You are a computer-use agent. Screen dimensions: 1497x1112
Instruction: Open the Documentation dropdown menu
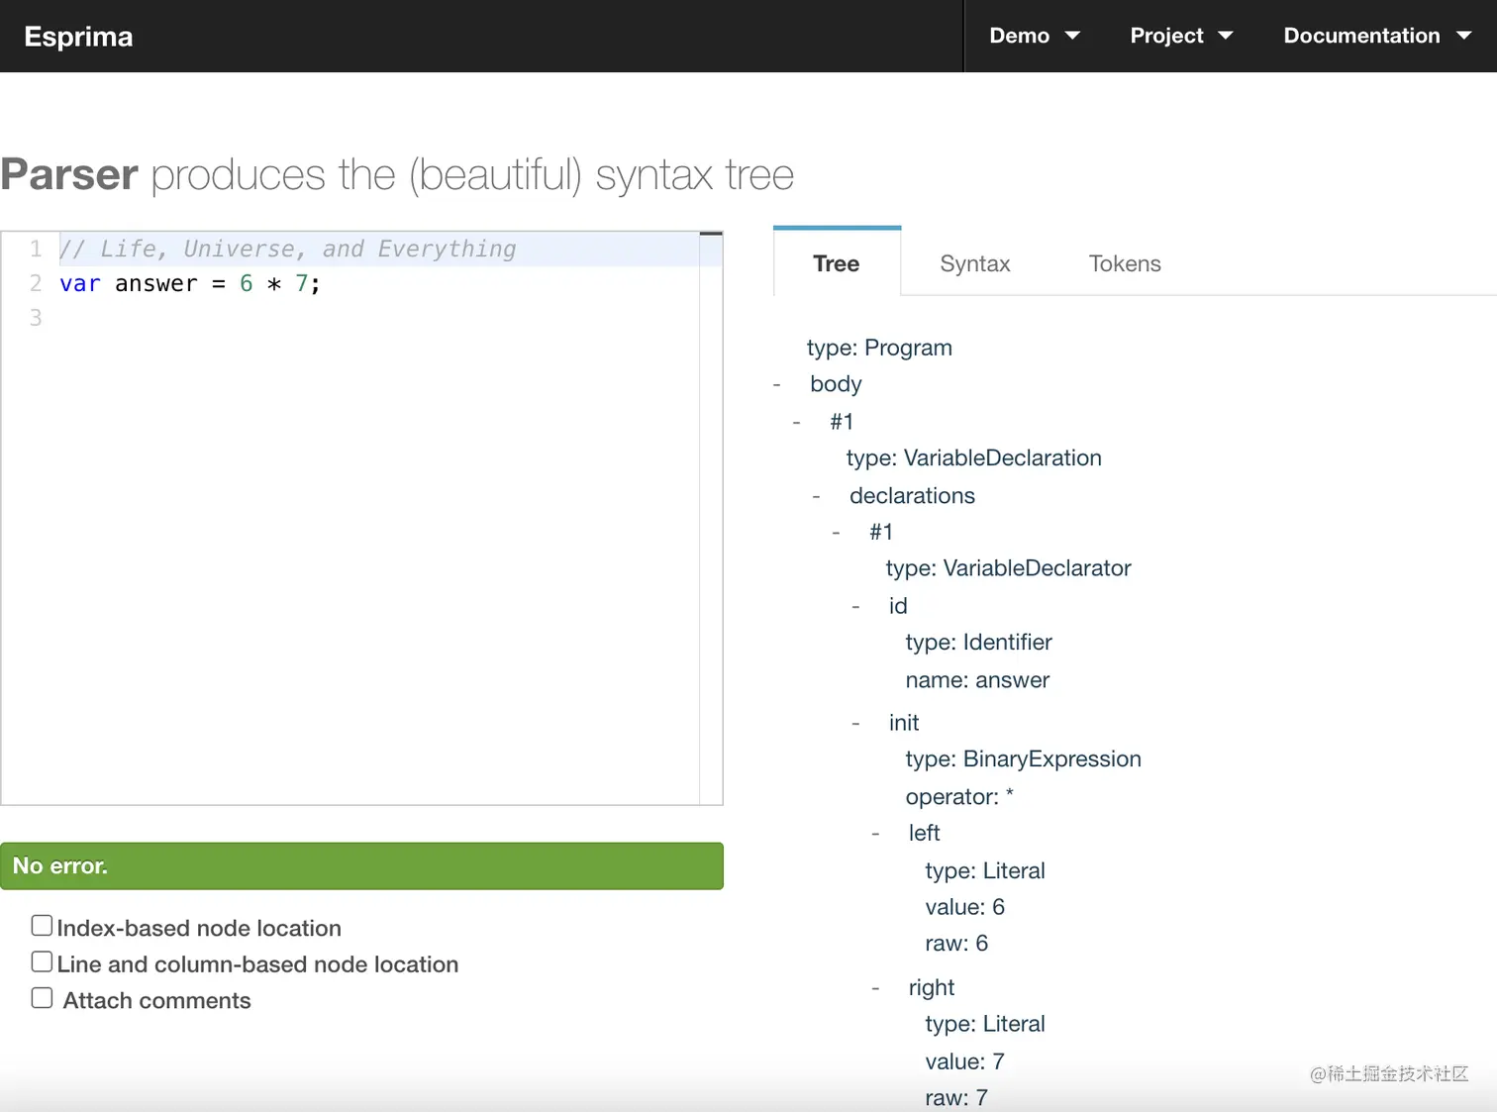point(1377,36)
